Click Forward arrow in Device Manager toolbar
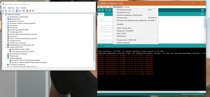The height and width of the screenshot is (97, 210). tap(6, 11)
